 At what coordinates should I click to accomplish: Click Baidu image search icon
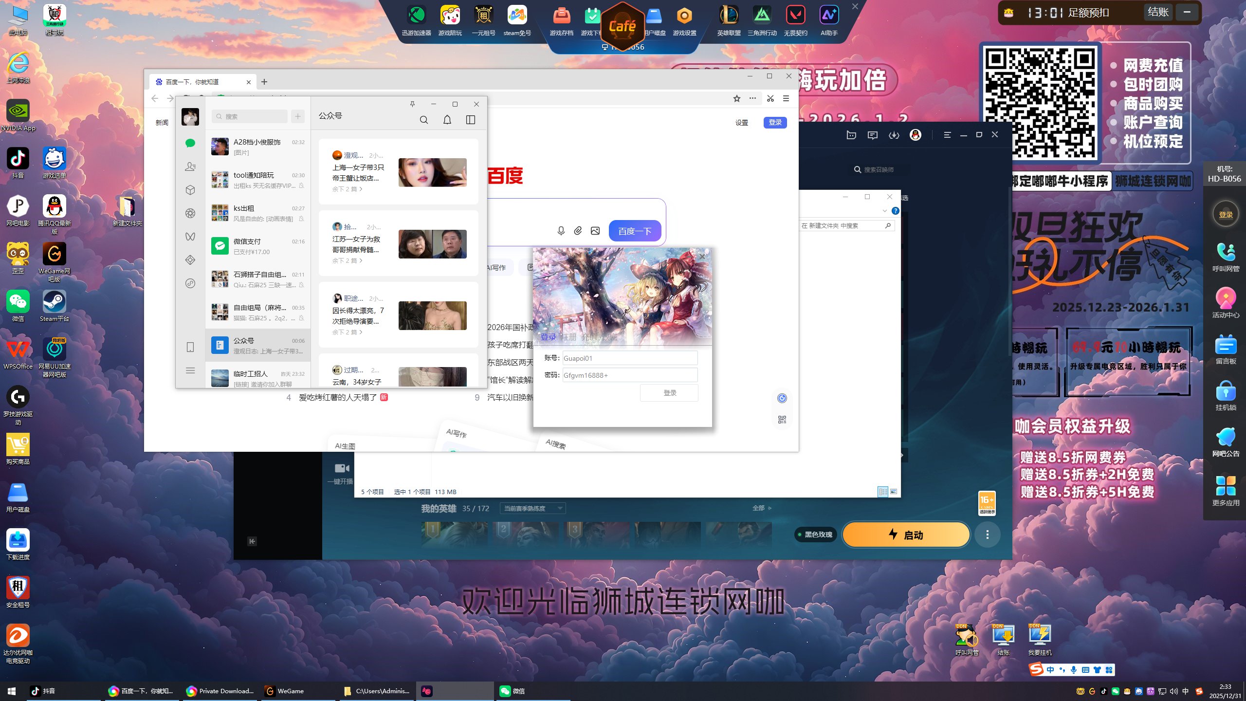[595, 231]
